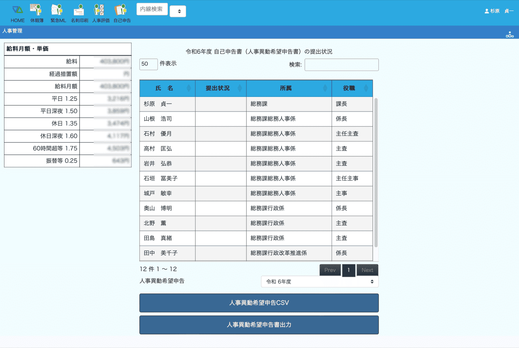
Task: Open the 休暇簿 leave record icon
Action: point(36,10)
